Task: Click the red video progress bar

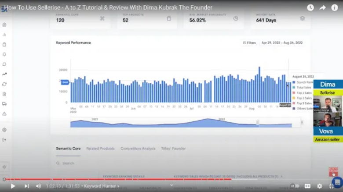Action: pyautogui.click(x=118, y=179)
